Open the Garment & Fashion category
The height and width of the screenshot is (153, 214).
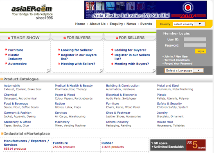coord(18,113)
